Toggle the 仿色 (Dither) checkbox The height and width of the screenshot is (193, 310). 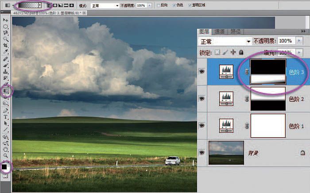click(174, 6)
